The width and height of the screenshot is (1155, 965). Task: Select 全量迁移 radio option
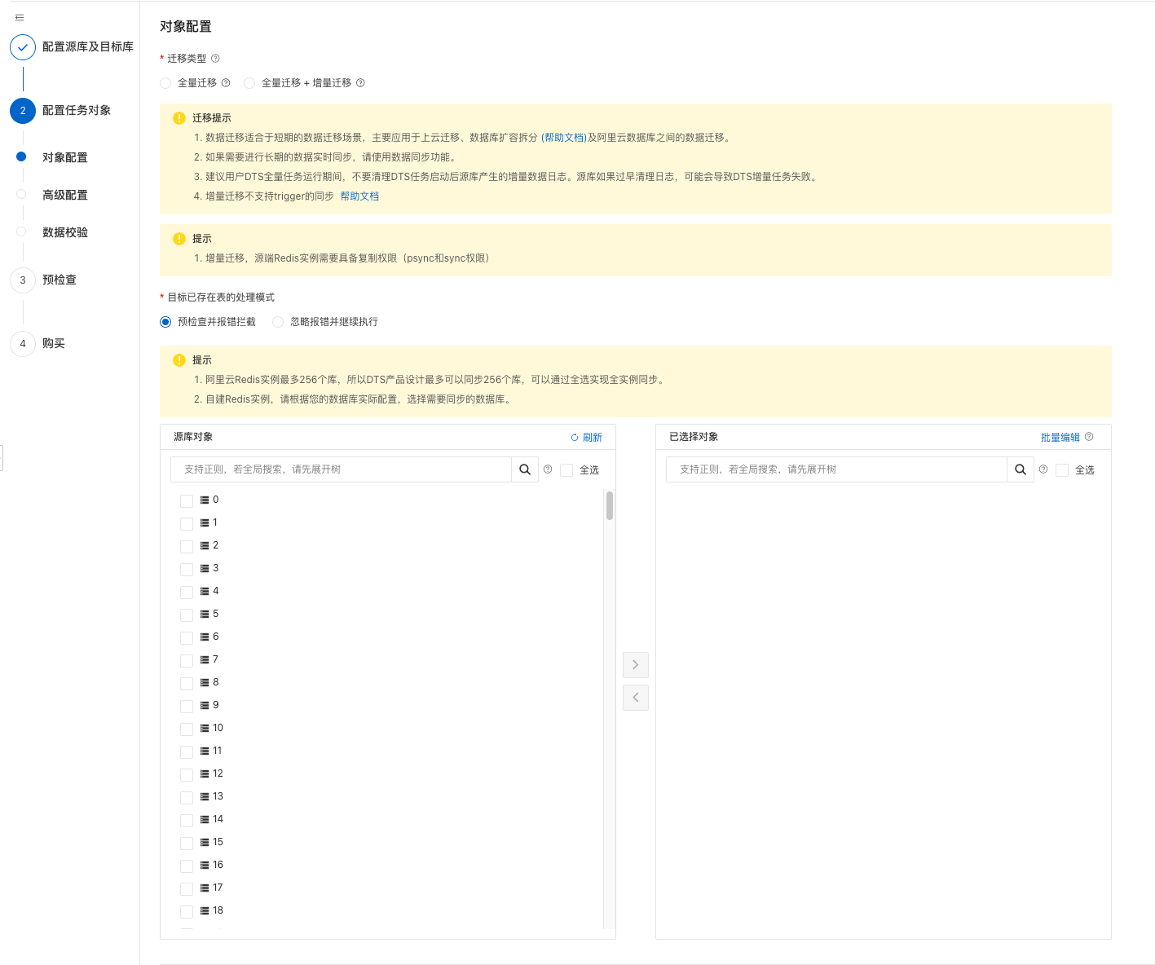pyautogui.click(x=165, y=83)
